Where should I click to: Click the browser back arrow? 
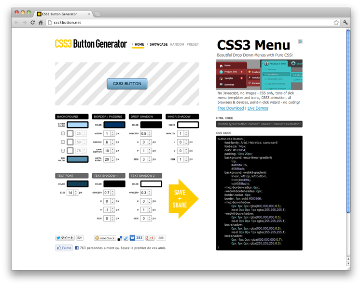16,23
